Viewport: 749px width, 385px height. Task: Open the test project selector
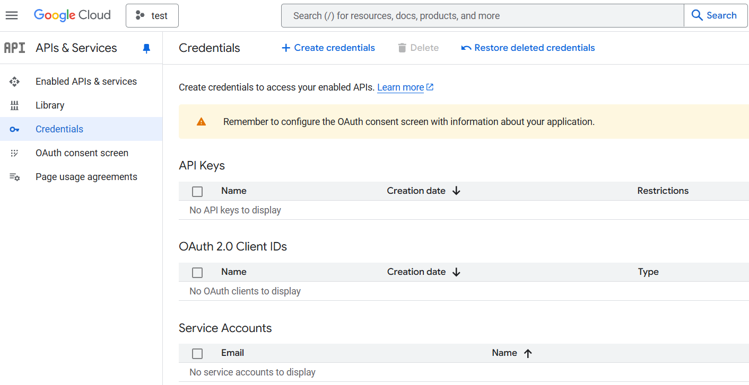coord(152,15)
